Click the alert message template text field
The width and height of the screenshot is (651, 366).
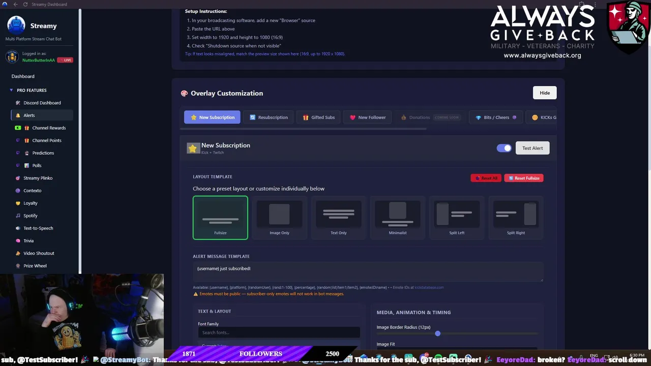click(x=368, y=271)
